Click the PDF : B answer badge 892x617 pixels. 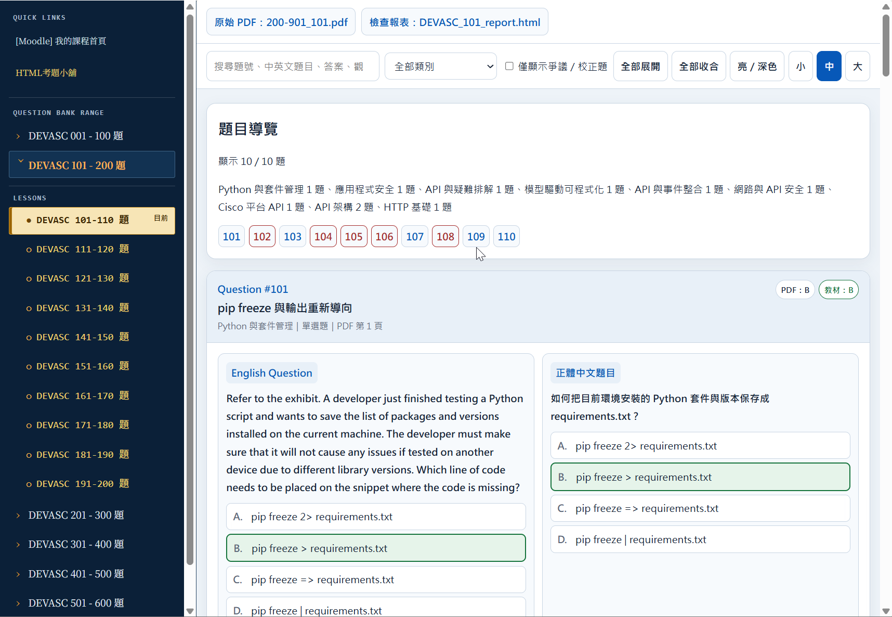[795, 290]
